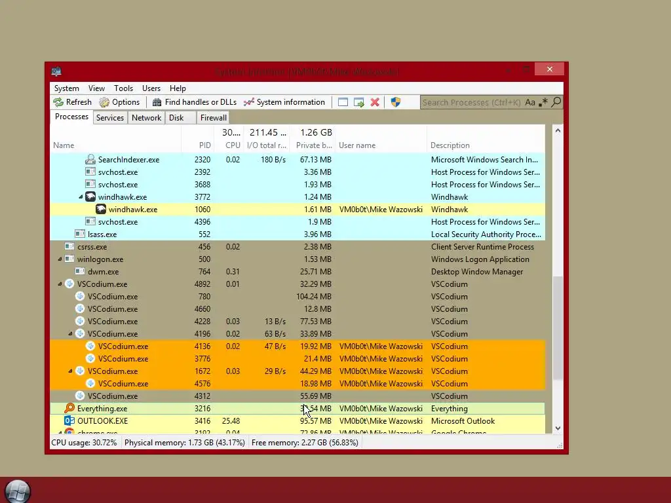This screenshot has width=671, height=503.
Task: Open the View menu
Action: [x=96, y=88]
